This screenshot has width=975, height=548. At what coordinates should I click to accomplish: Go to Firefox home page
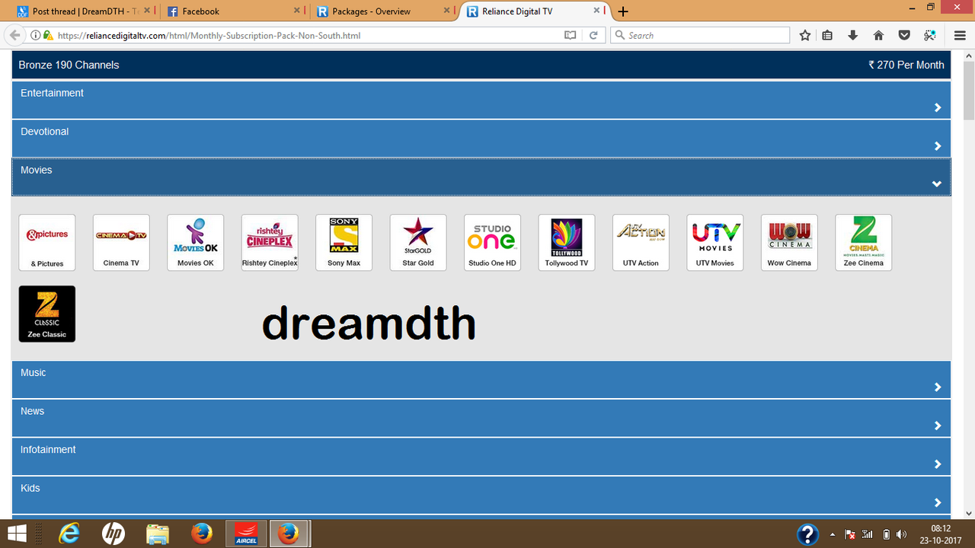[x=878, y=35]
